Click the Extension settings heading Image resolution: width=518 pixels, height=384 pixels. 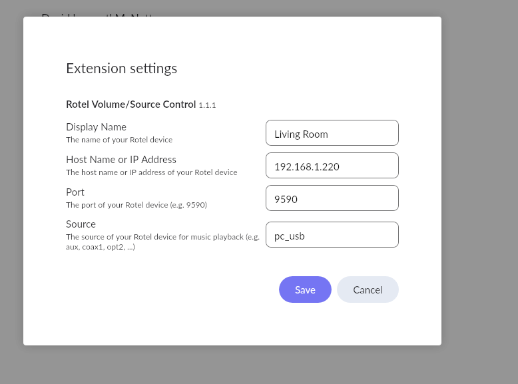pos(122,69)
